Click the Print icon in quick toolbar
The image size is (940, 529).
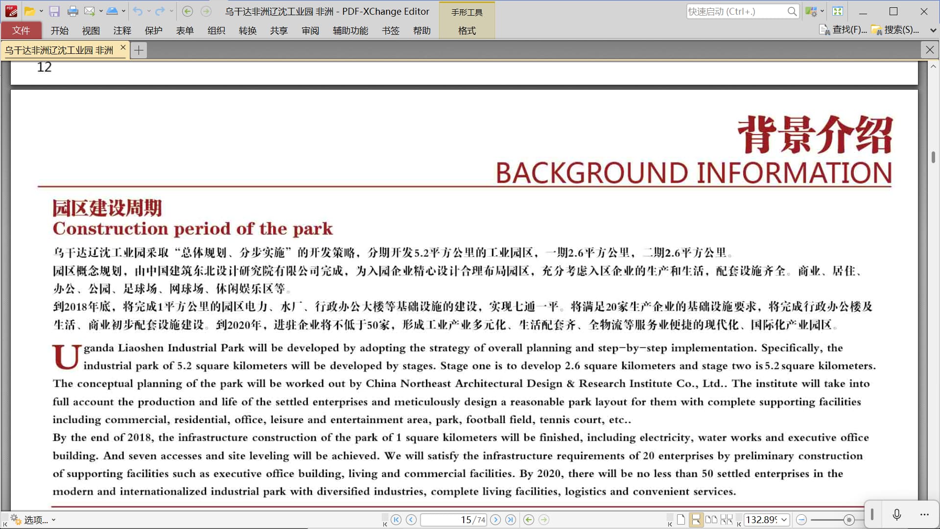point(73,11)
